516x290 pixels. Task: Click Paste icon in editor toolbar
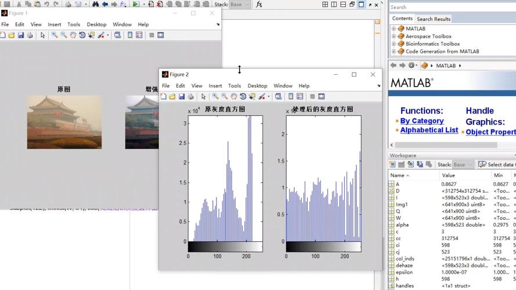click(38, 4)
